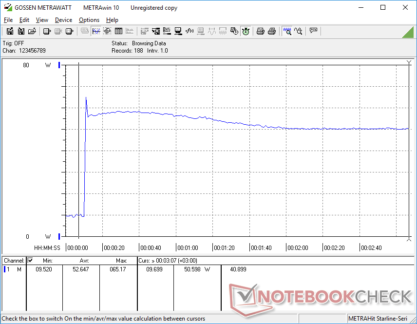Click the 00:02:00 time axis label

[298, 248]
